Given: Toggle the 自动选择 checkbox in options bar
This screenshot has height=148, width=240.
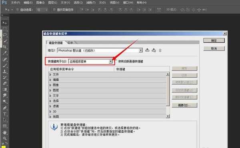Looking at the screenshot, I should click(18, 10).
